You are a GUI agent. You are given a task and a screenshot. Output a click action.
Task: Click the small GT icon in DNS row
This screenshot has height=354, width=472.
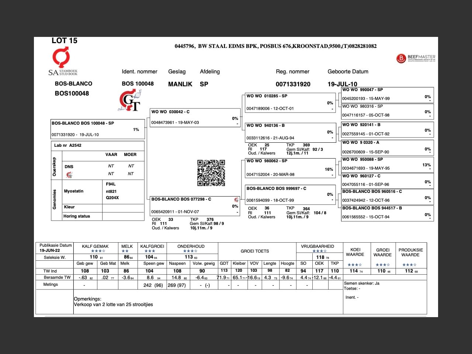[x=69, y=175]
